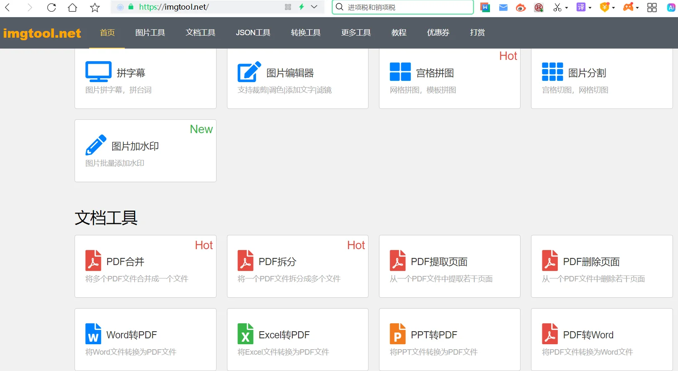Open the 宫格拼图 tool
Screen dimensions: 678x371
(x=435, y=73)
